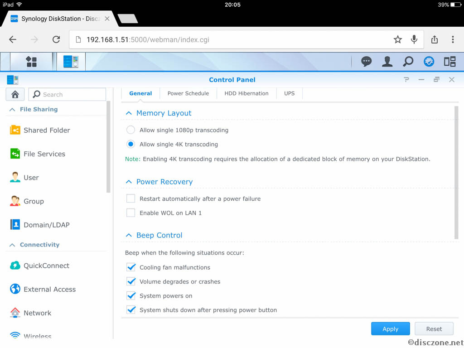Screen dimensions: 464x348
Task: Tap the browser share icon
Action: tap(435, 39)
